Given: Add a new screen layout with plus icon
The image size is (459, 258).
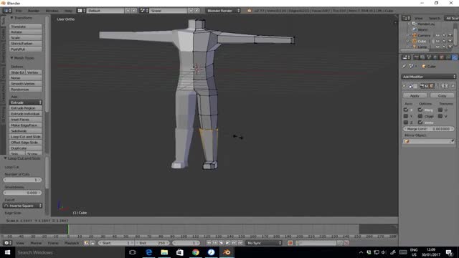Looking at the screenshot, I should pyautogui.click(x=128, y=11).
